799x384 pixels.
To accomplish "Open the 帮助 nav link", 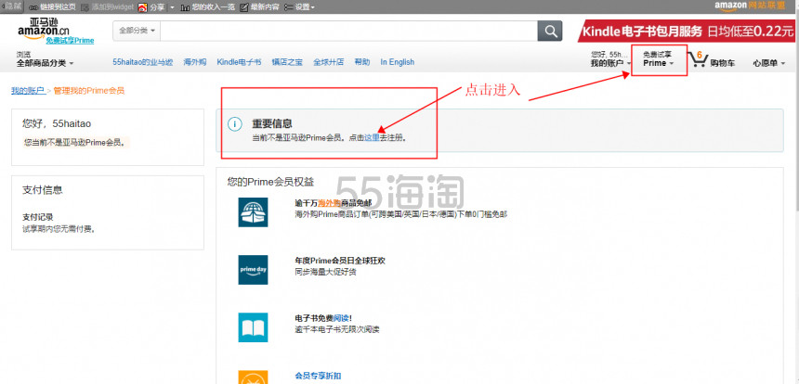I will pos(361,62).
